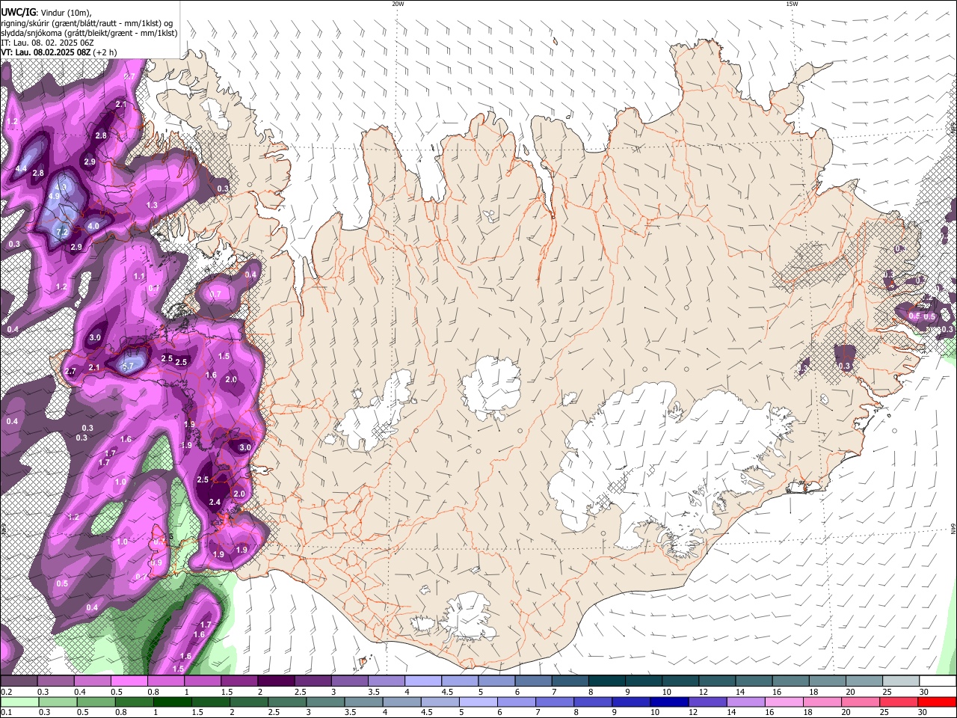Click the lavender 14 rain legend swatch
Screen dimensions: 957x718
tap(746, 702)
